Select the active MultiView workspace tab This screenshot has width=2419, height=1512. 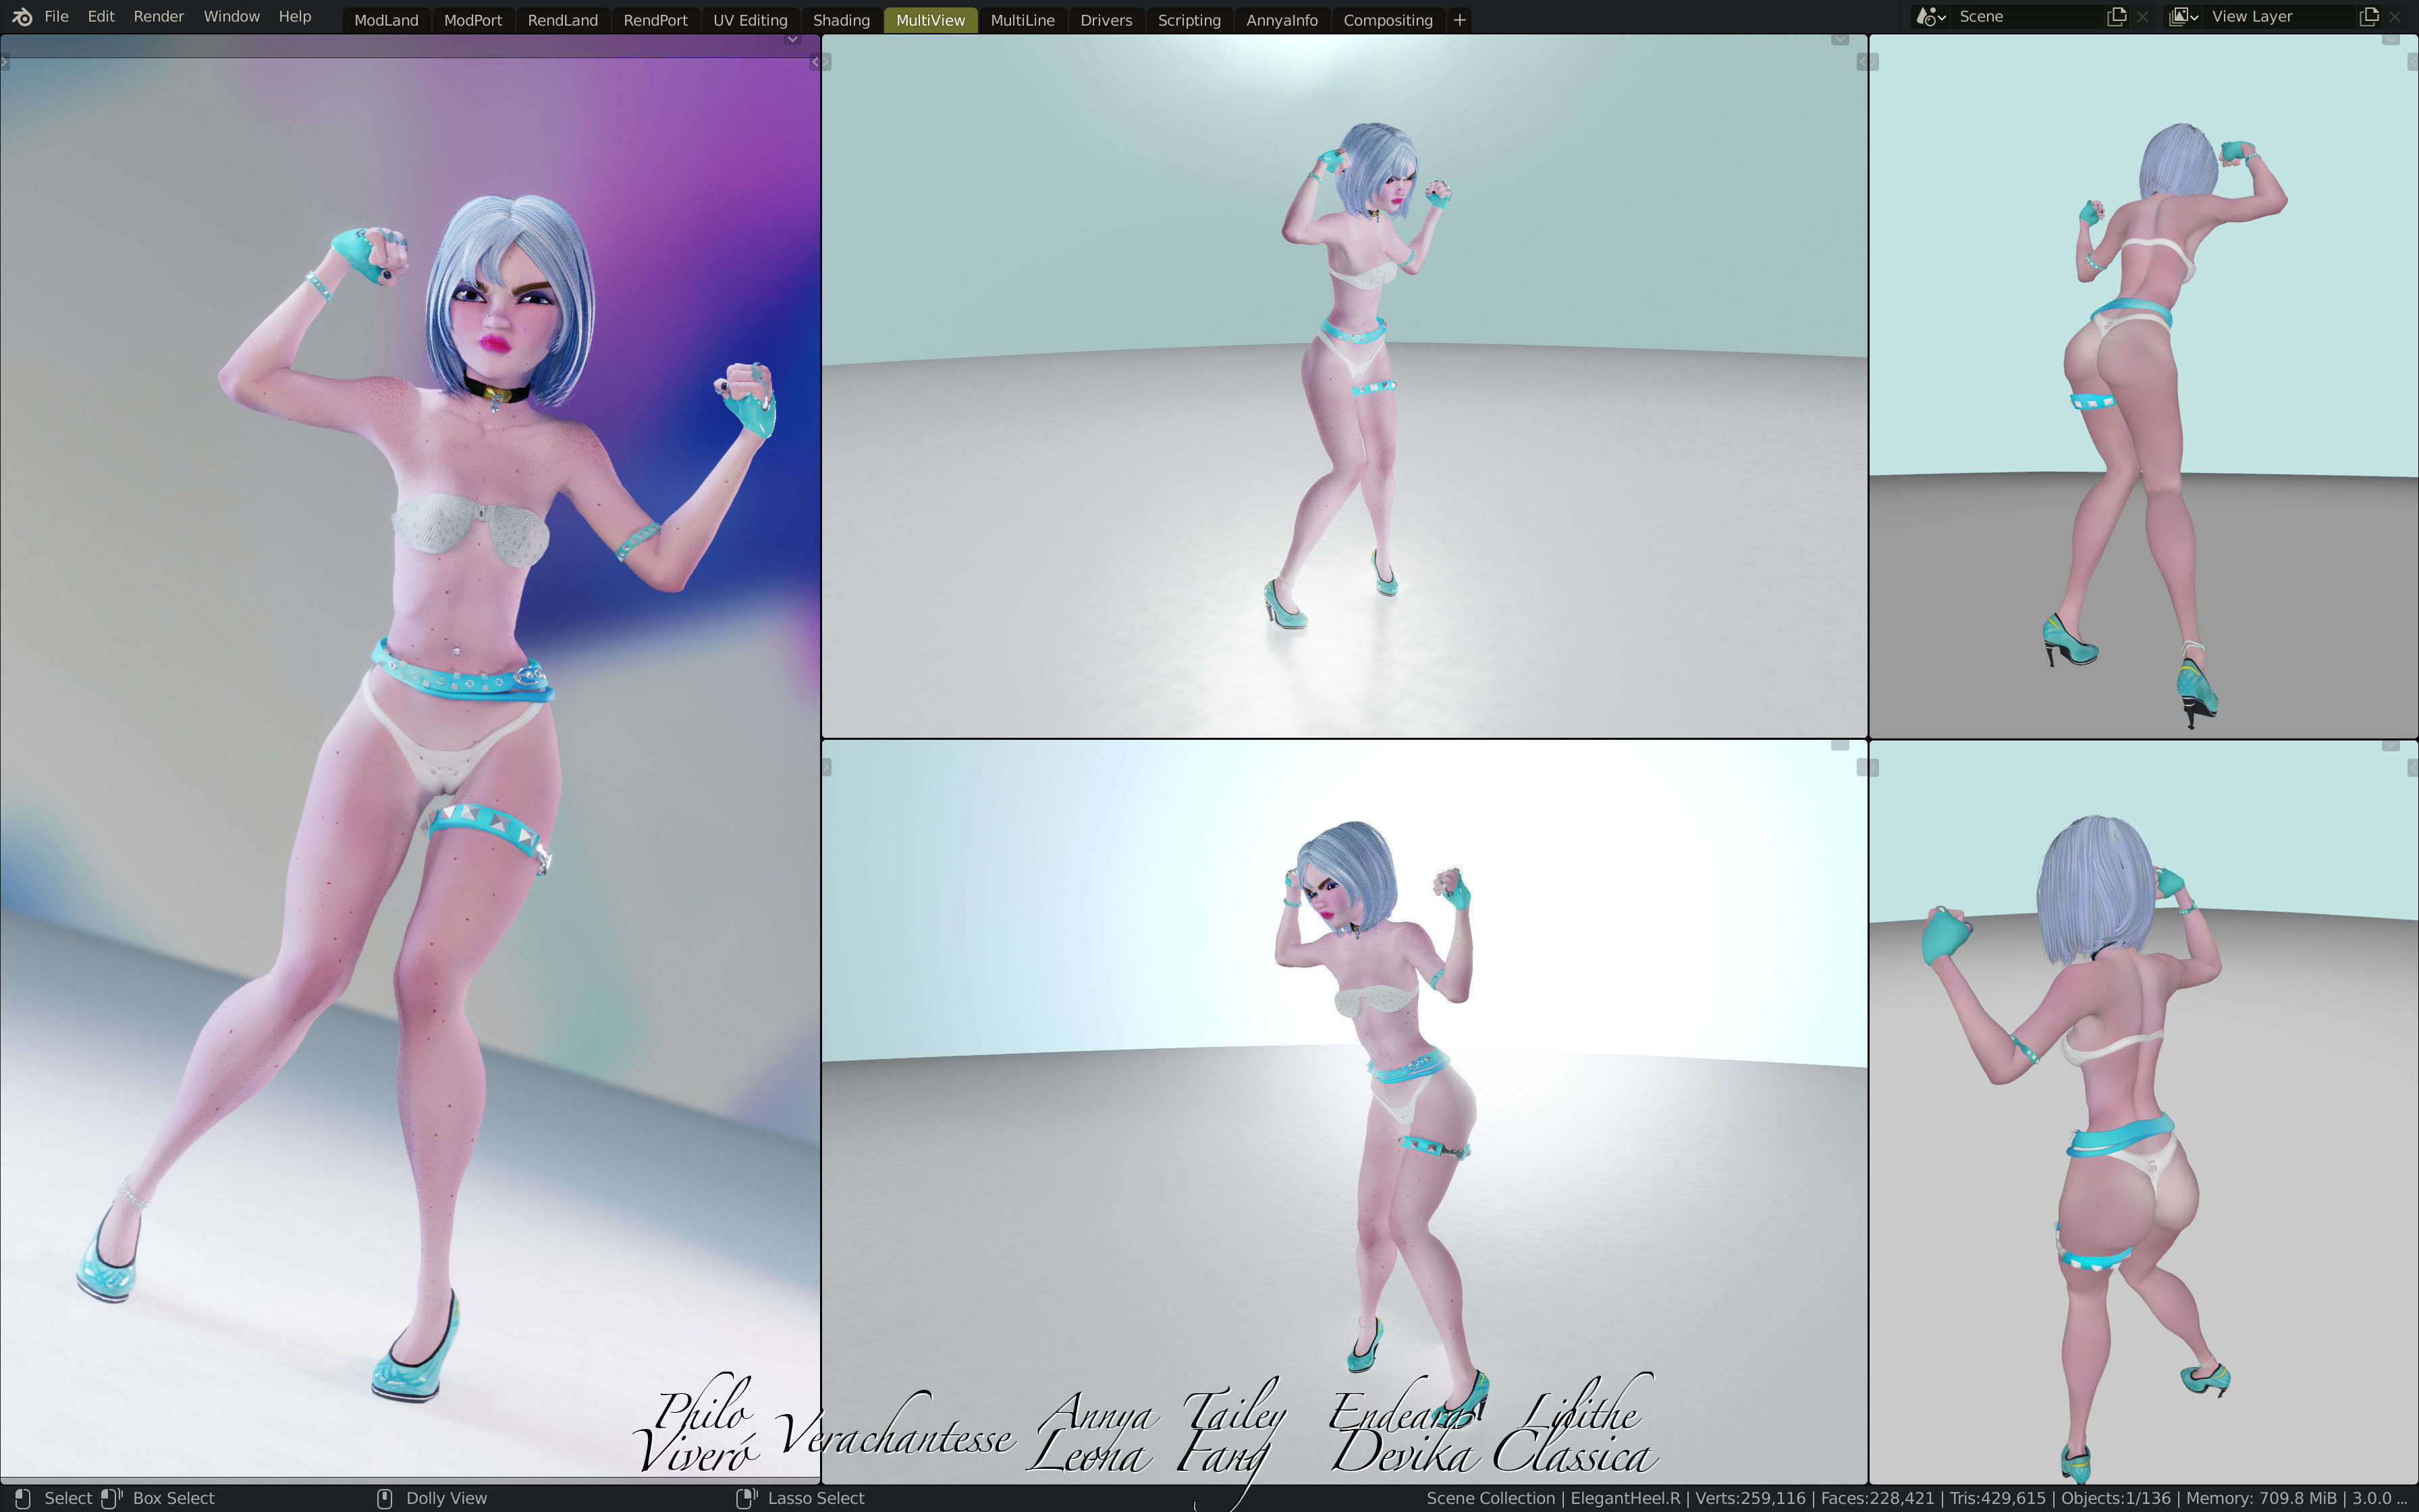(x=931, y=20)
